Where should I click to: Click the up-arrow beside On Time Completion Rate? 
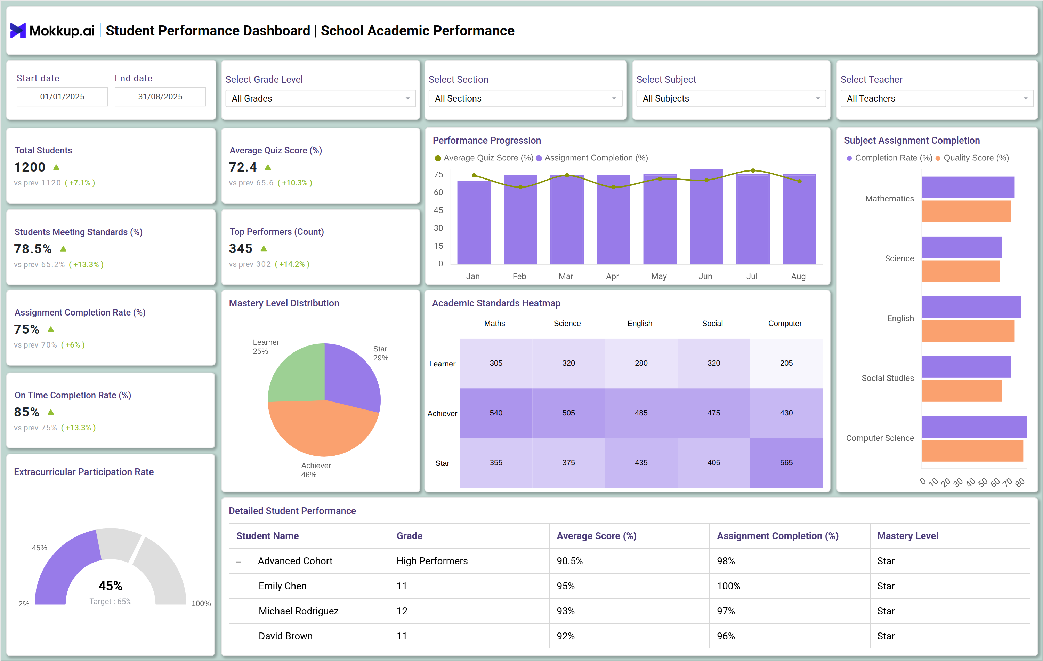pyautogui.click(x=51, y=412)
